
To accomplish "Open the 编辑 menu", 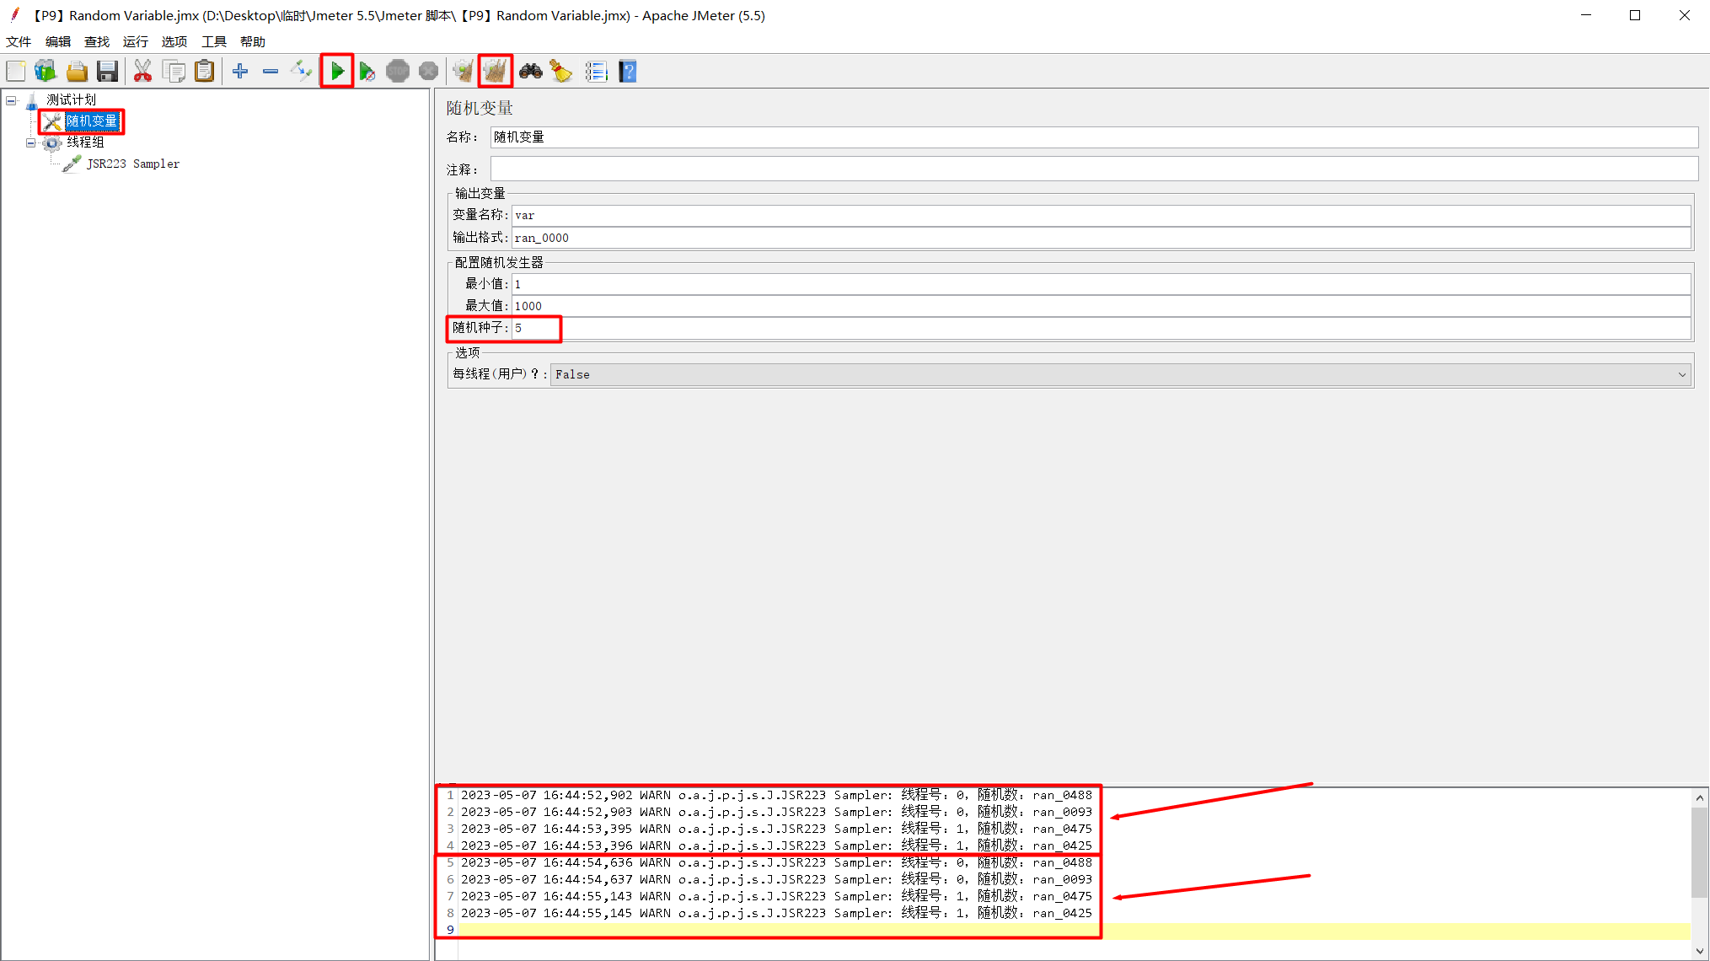I will [58, 41].
